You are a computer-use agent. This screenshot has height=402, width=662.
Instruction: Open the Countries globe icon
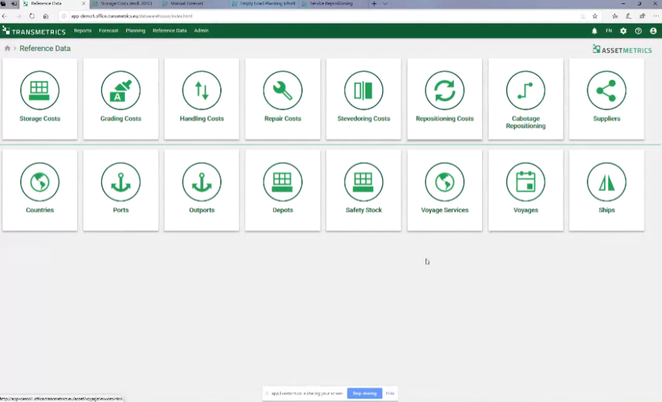point(39,181)
